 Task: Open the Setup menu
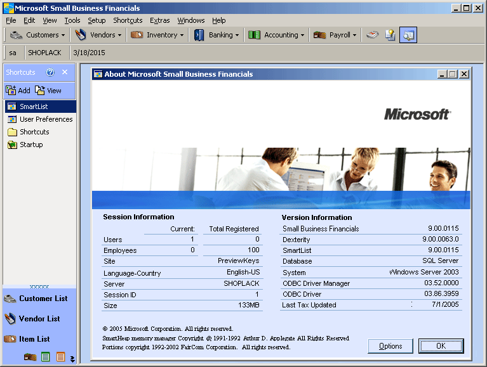tap(97, 20)
